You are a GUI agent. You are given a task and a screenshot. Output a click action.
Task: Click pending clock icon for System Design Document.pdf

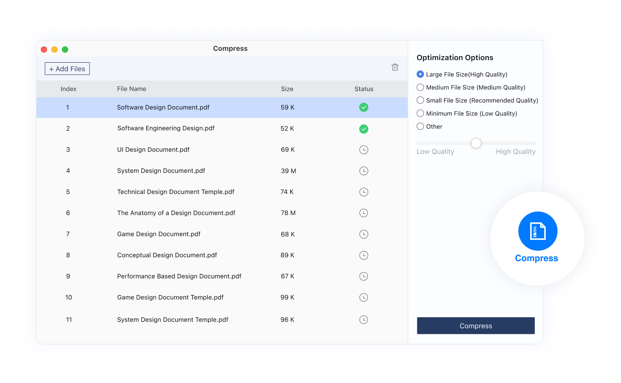coord(364,171)
